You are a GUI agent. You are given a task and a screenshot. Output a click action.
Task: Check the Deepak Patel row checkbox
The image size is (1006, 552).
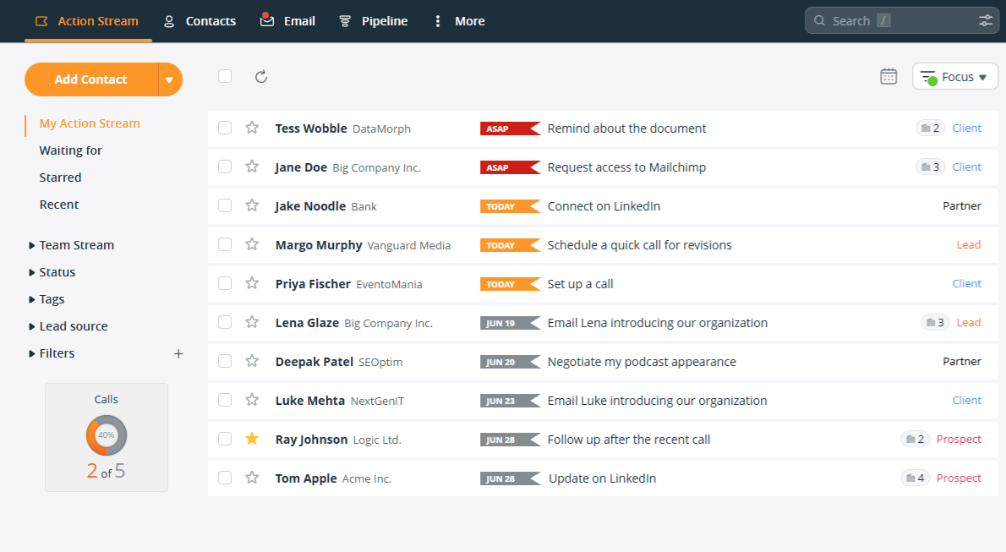click(225, 361)
